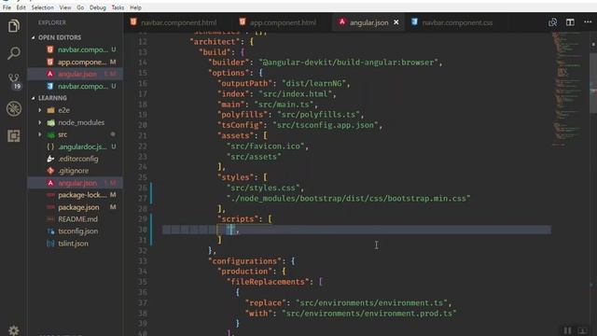Collapse the LEARNING folder section
This screenshot has width=597, height=336.
(52, 98)
